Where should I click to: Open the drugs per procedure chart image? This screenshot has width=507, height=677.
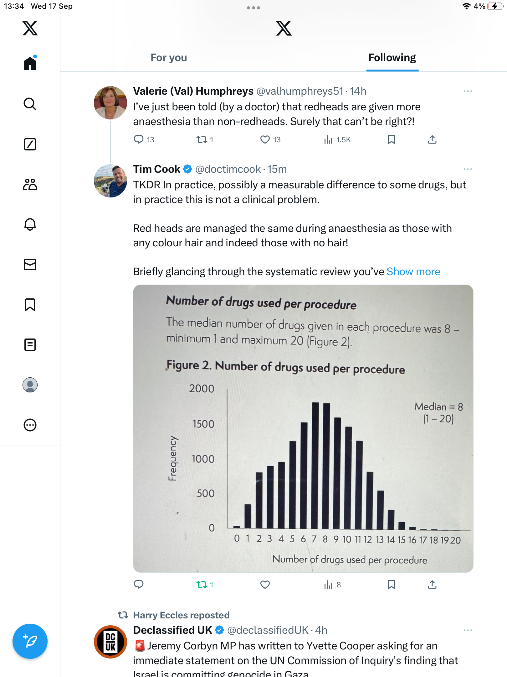tap(303, 428)
